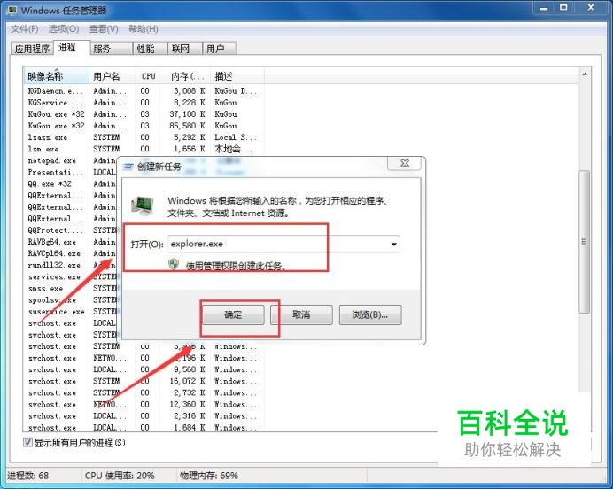The image size is (613, 489).
Task: Sort by 描述 column header
Action: click(x=237, y=76)
